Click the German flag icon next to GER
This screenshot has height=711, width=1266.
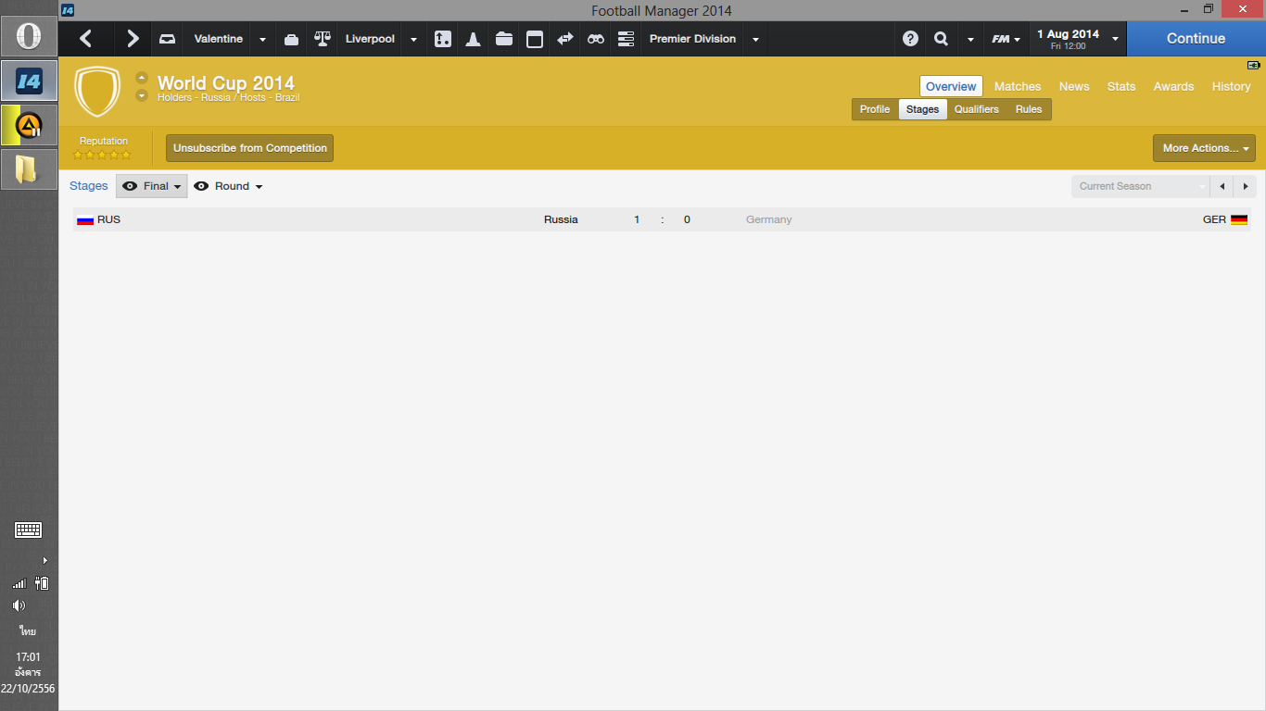[x=1239, y=220]
